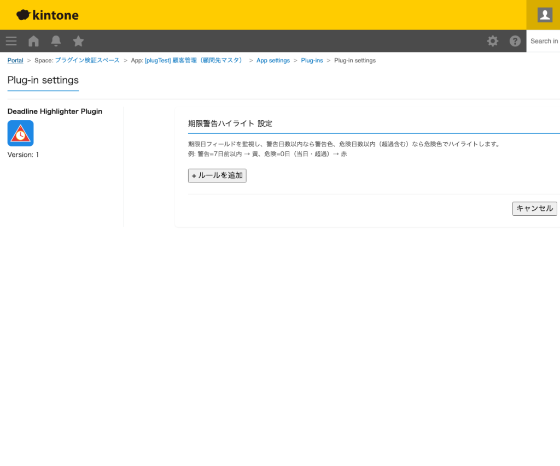Open the Portal breadcrumb link
The width and height of the screenshot is (560, 466).
coord(15,60)
